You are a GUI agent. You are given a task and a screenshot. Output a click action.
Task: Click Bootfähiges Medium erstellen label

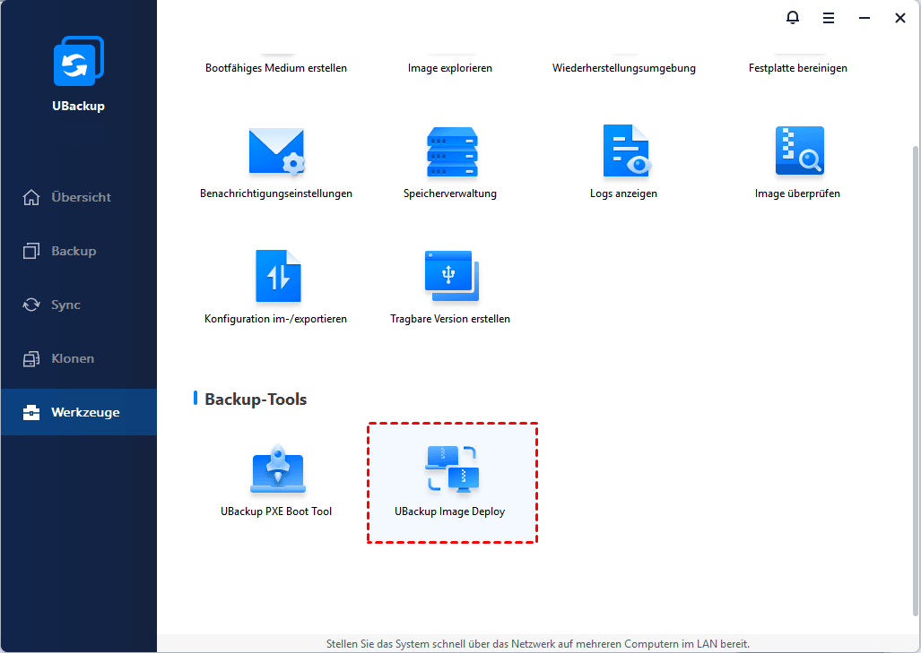click(x=276, y=68)
